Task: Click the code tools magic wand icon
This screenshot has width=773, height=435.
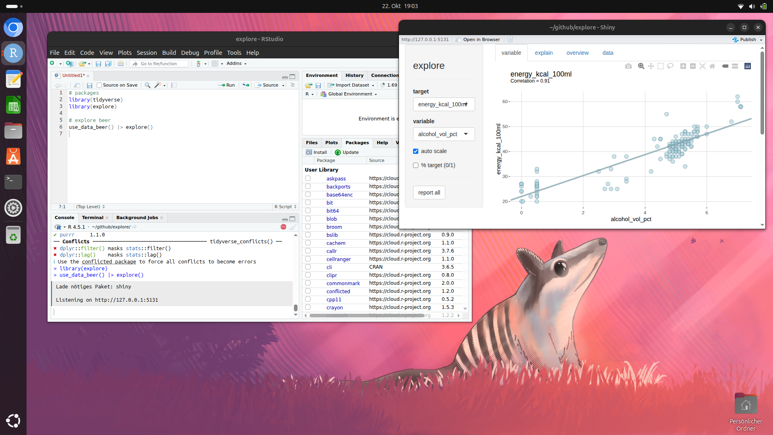Action: [158, 85]
